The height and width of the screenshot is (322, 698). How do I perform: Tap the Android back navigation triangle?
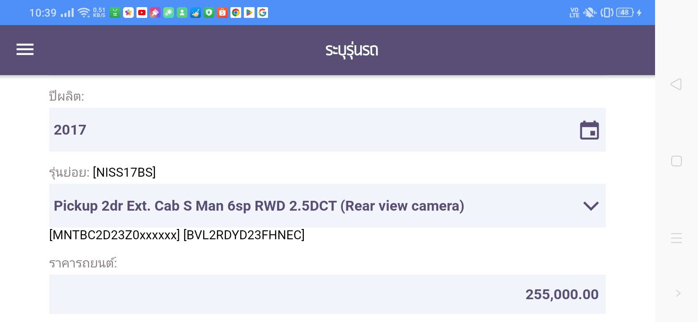(x=676, y=84)
